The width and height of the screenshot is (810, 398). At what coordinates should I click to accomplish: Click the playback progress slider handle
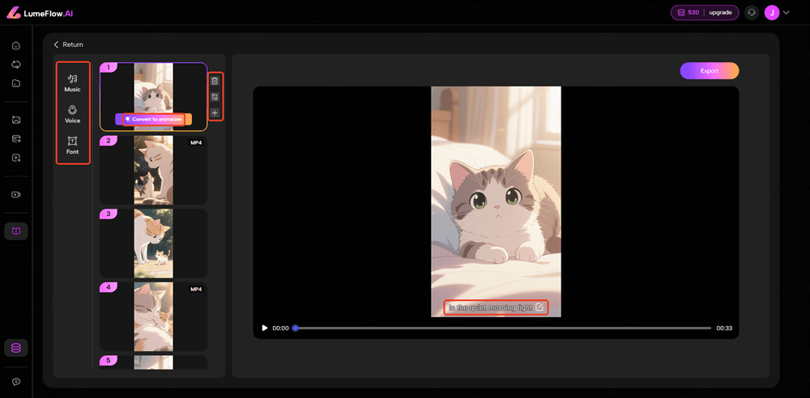[x=296, y=328]
